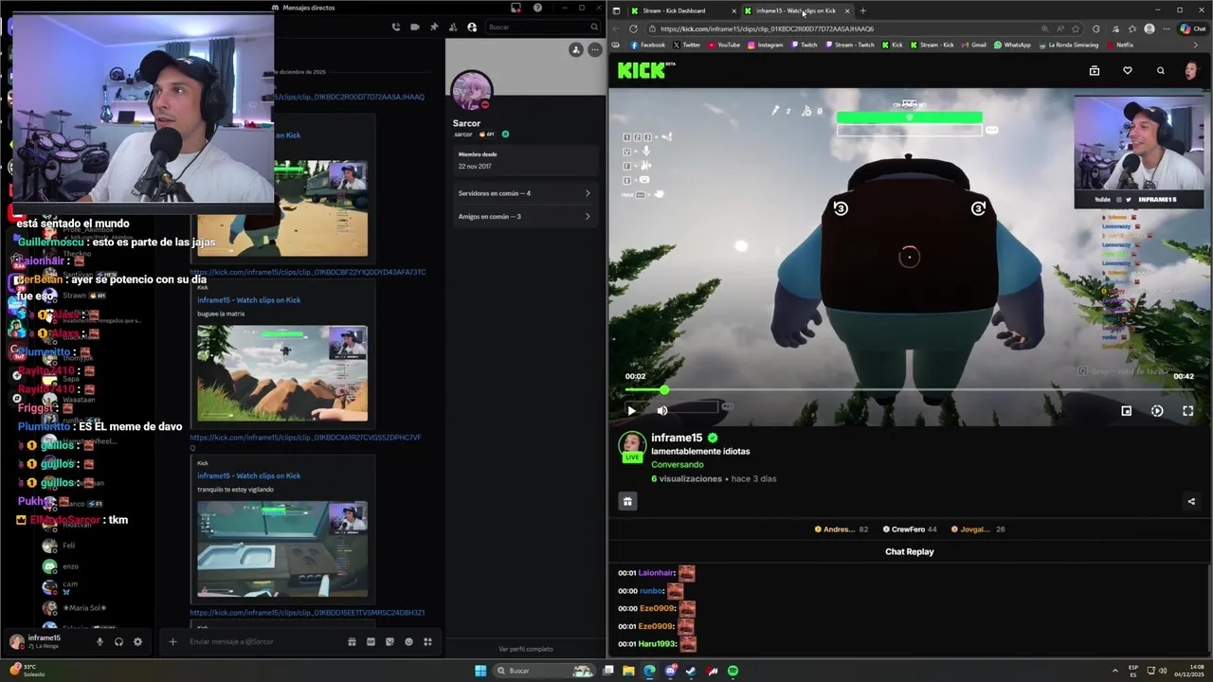
Task: Open emoji picker in Discord
Action: pyautogui.click(x=408, y=641)
